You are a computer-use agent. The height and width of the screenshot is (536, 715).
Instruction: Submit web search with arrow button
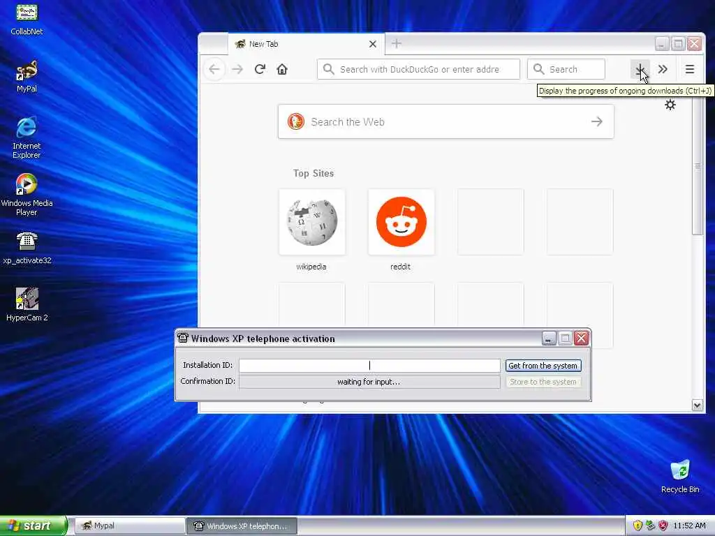tap(596, 121)
